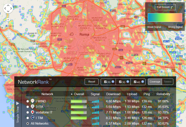Click the Overall sort arrow indicator
This screenshot has height=127, width=186.
72,94
